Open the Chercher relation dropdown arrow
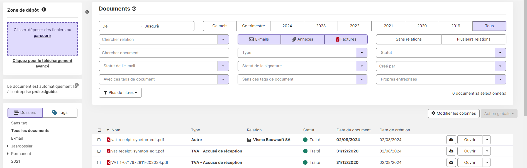The height and width of the screenshot is (168, 527). point(223,39)
